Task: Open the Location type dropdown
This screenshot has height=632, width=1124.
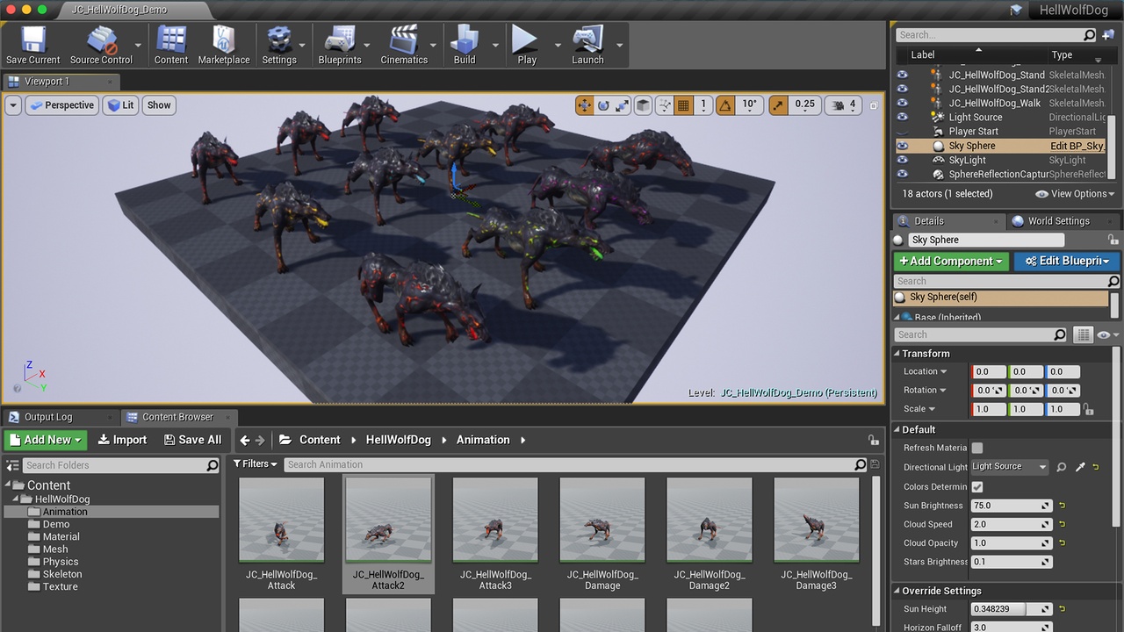Action: click(x=925, y=371)
